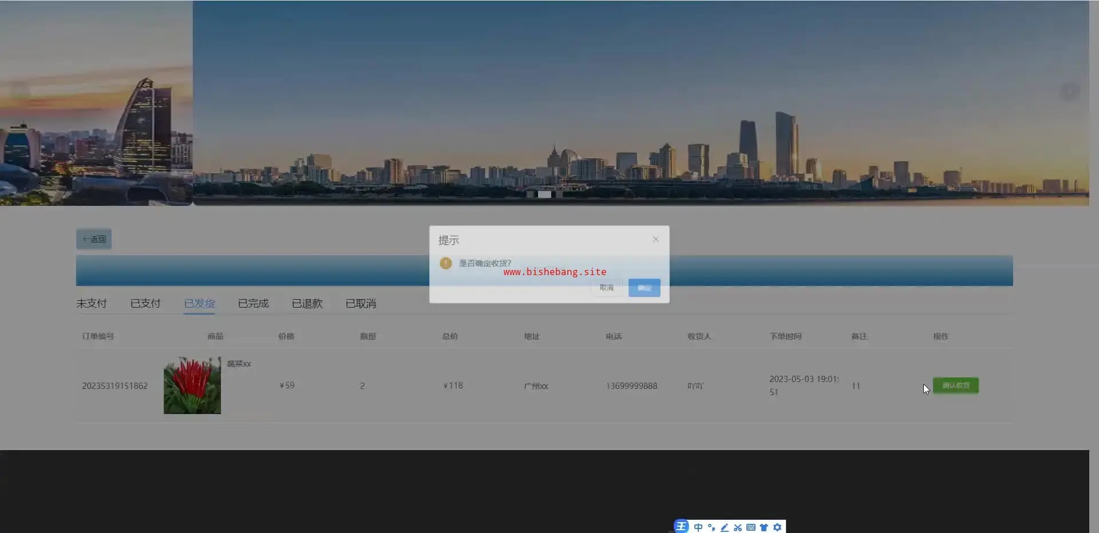Click the orange warning icon in dialog
This screenshot has height=533, width=1099.
(446, 263)
